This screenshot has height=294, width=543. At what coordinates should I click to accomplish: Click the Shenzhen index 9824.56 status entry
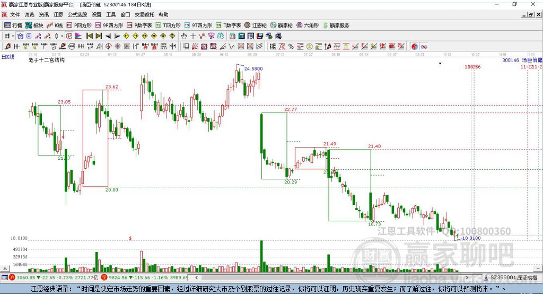144,278
